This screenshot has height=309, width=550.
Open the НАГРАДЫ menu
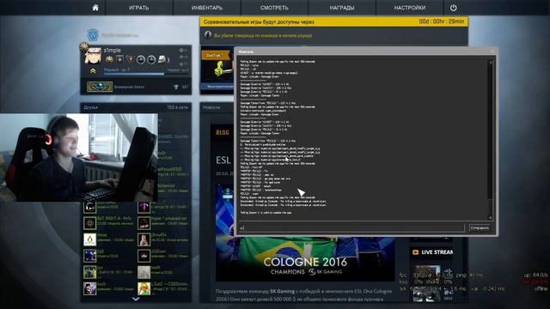(342, 8)
